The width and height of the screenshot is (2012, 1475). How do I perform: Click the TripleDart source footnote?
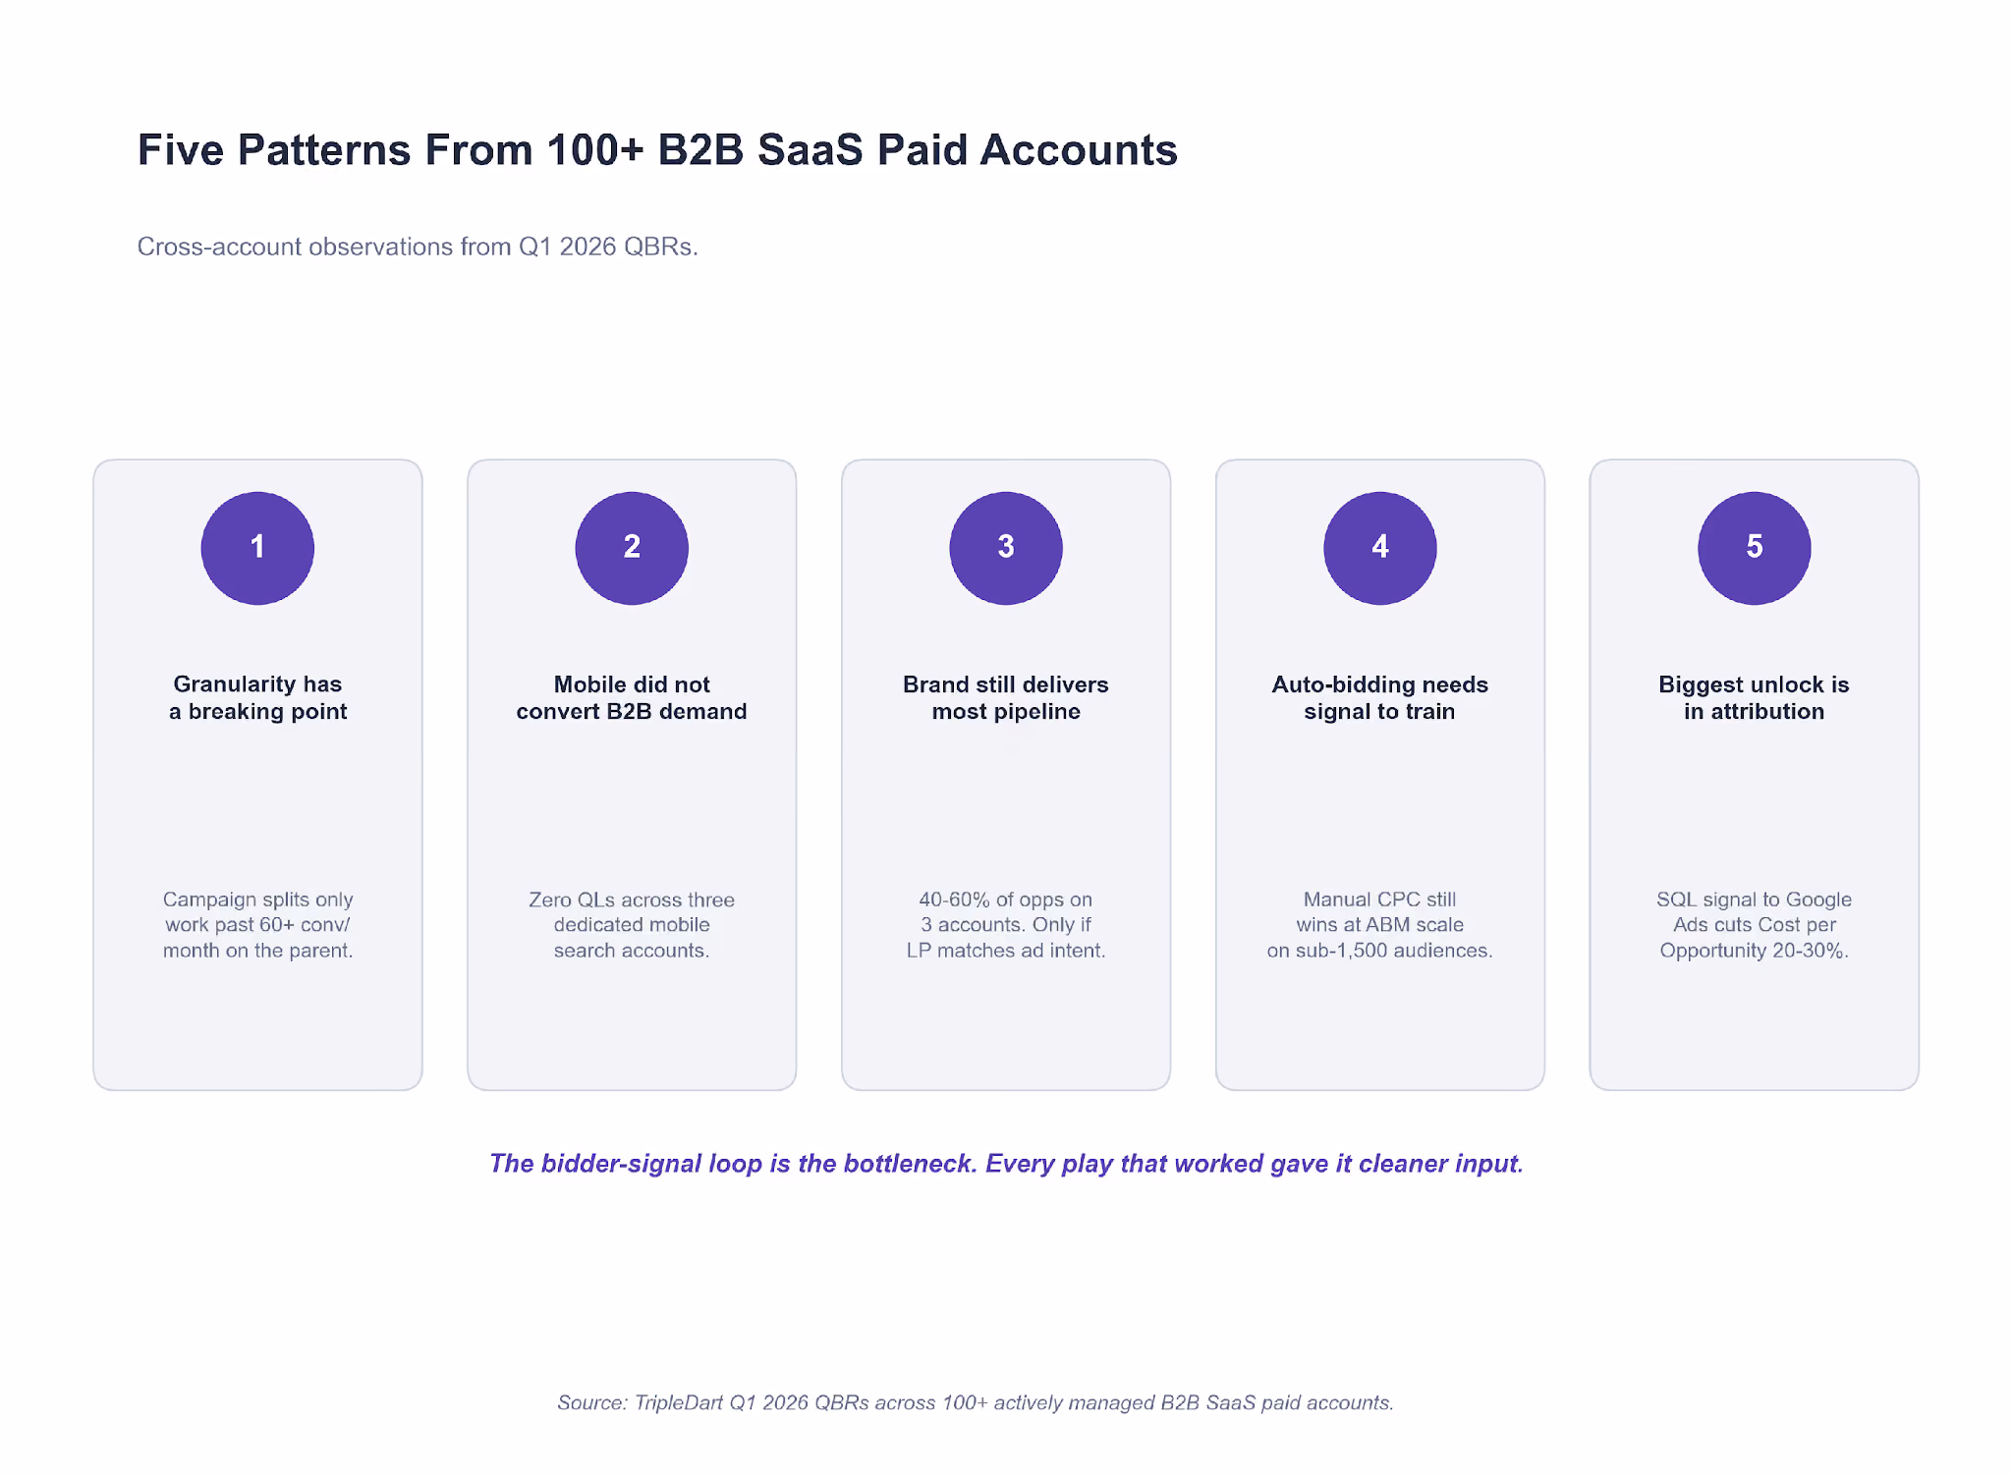coord(976,1402)
